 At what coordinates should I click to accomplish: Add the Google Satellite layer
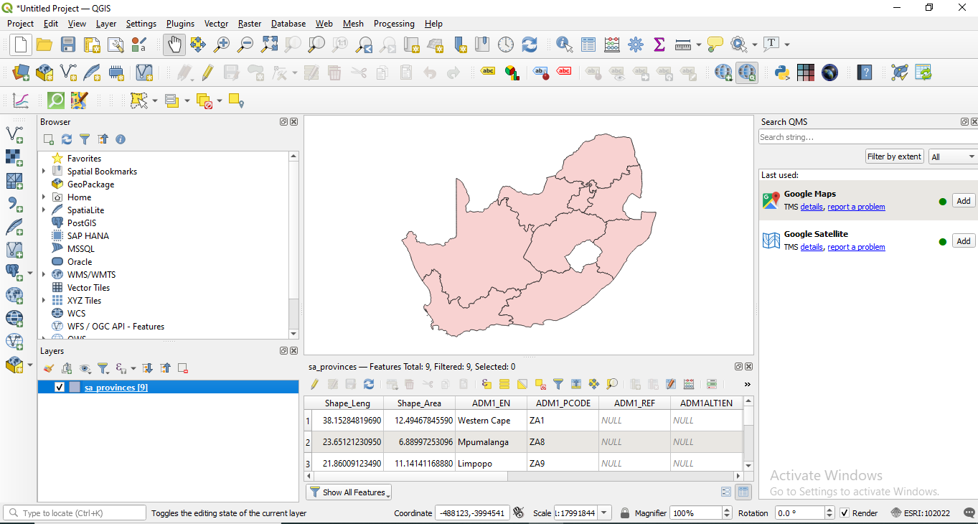click(964, 241)
